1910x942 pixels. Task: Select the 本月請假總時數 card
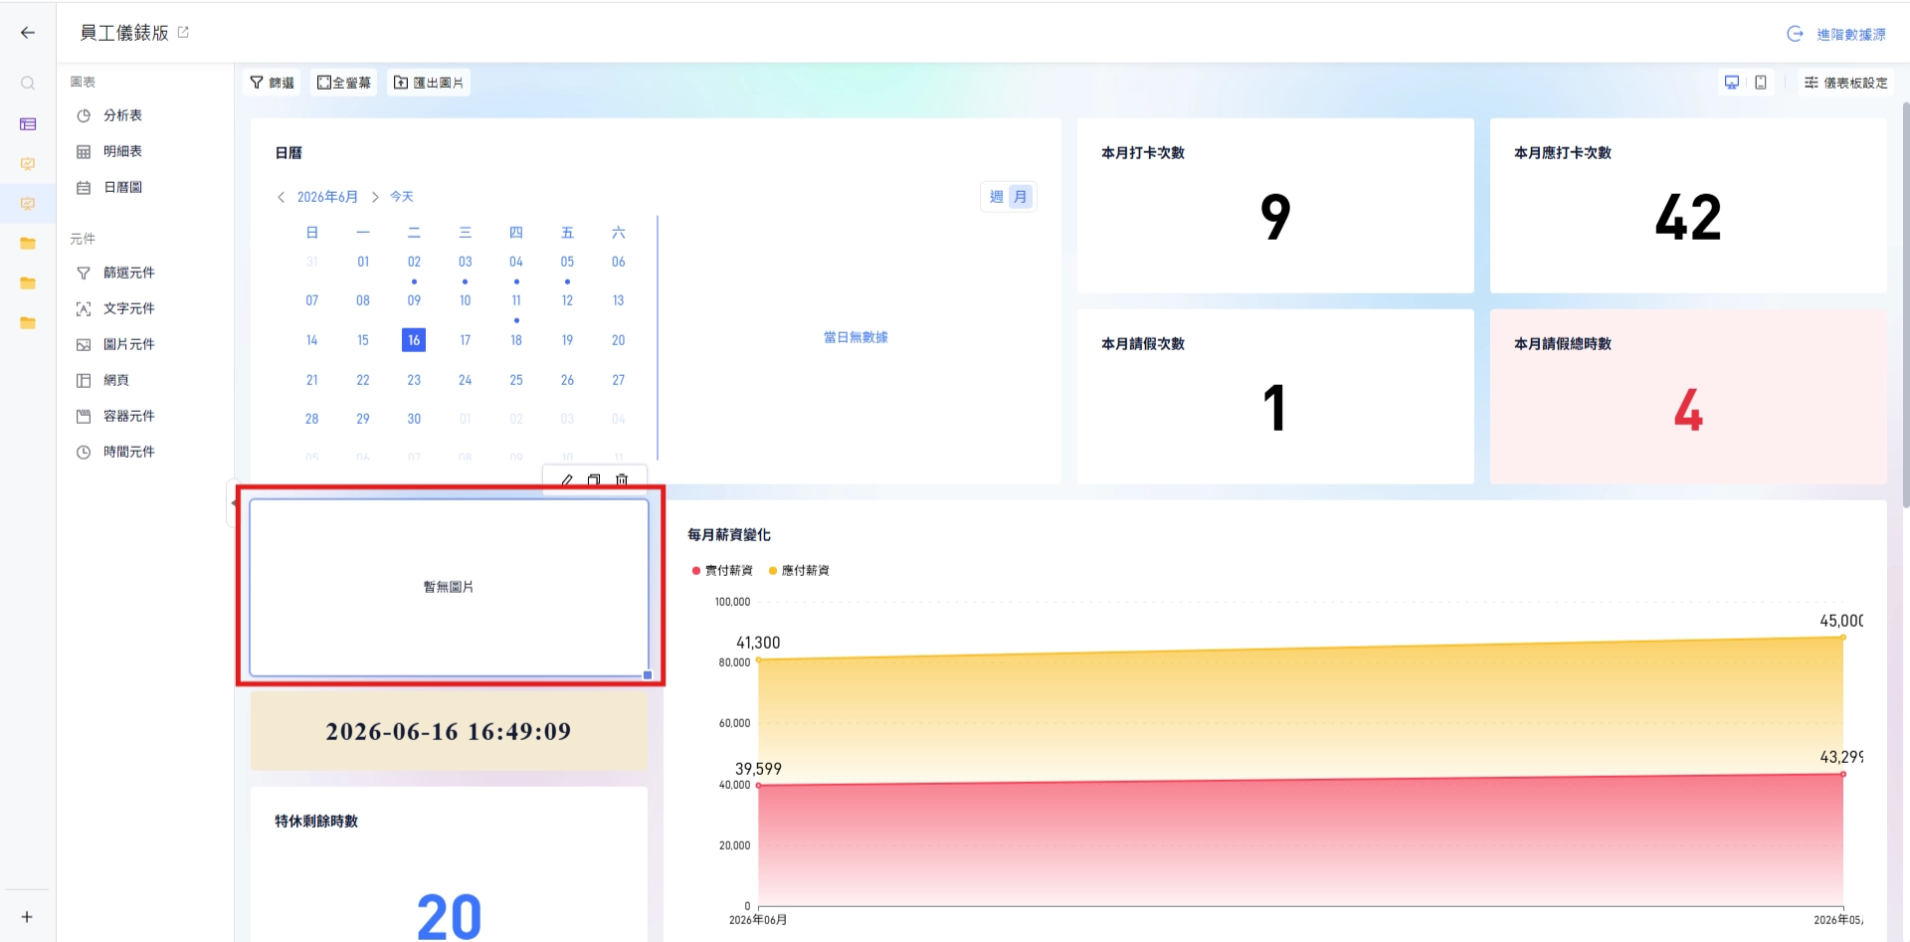(1688, 397)
